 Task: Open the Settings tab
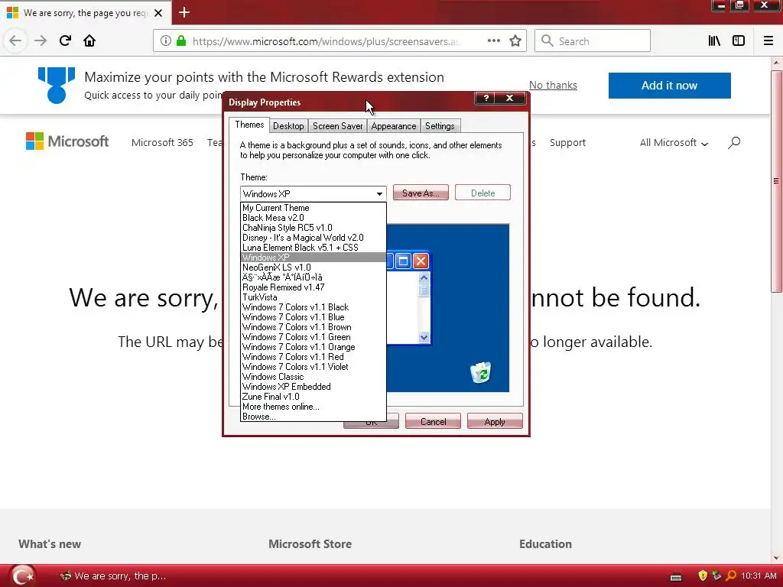[440, 126]
